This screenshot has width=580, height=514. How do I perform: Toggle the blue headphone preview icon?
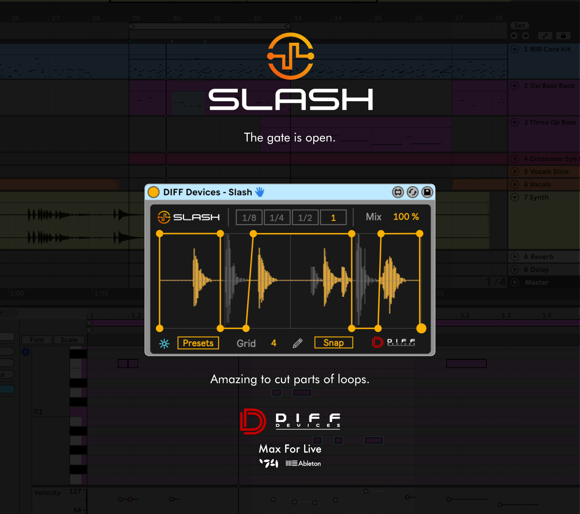tap(26, 352)
